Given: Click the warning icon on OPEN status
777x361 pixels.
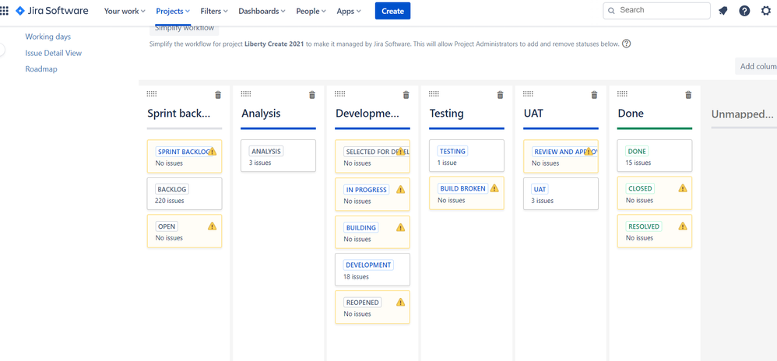Looking at the screenshot, I should click(212, 226).
